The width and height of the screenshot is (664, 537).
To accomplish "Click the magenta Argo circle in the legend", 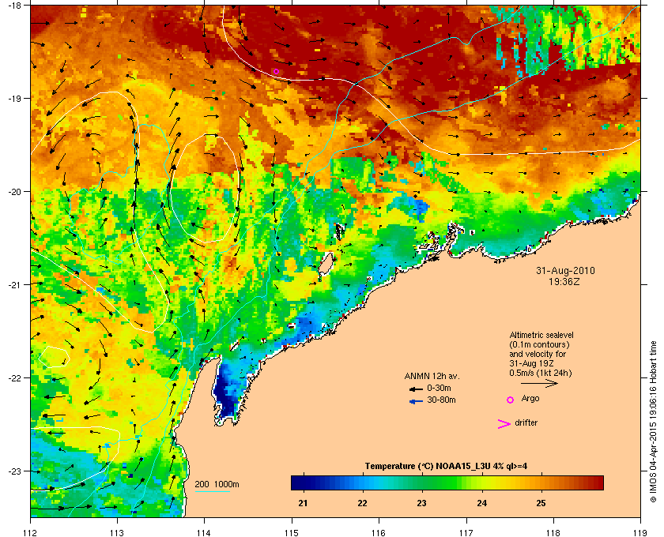I will [x=511, y=400].
